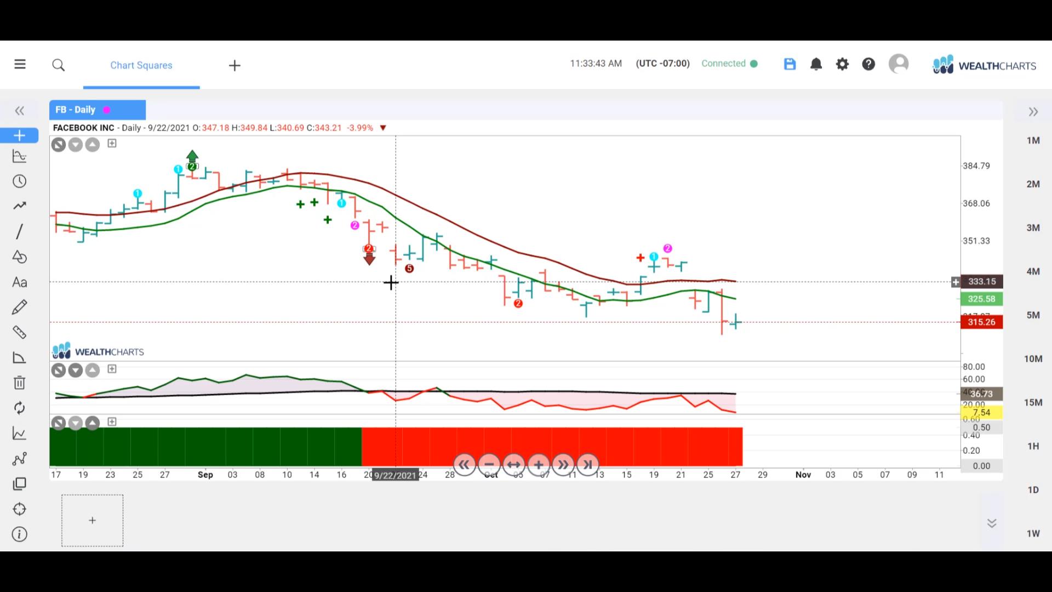Switch to the Chart Squares tab
The image size is (1052, 592).
click(x=141, y=65)
